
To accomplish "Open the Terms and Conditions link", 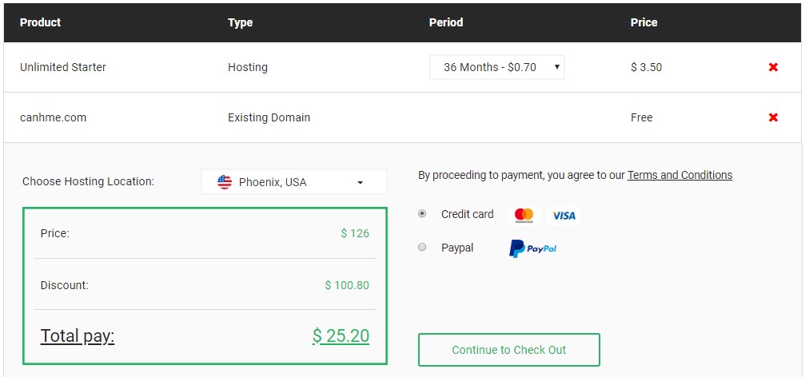I will click(679, 175).
